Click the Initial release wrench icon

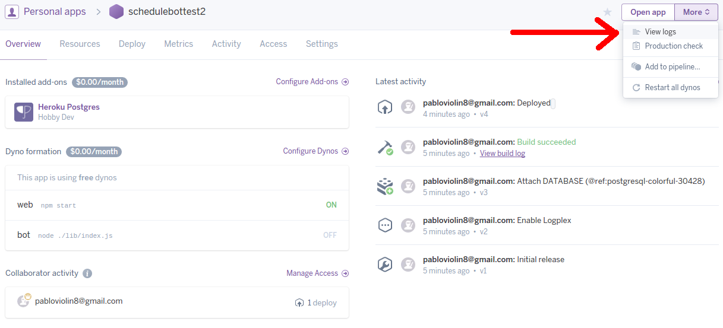coord(385,265)
